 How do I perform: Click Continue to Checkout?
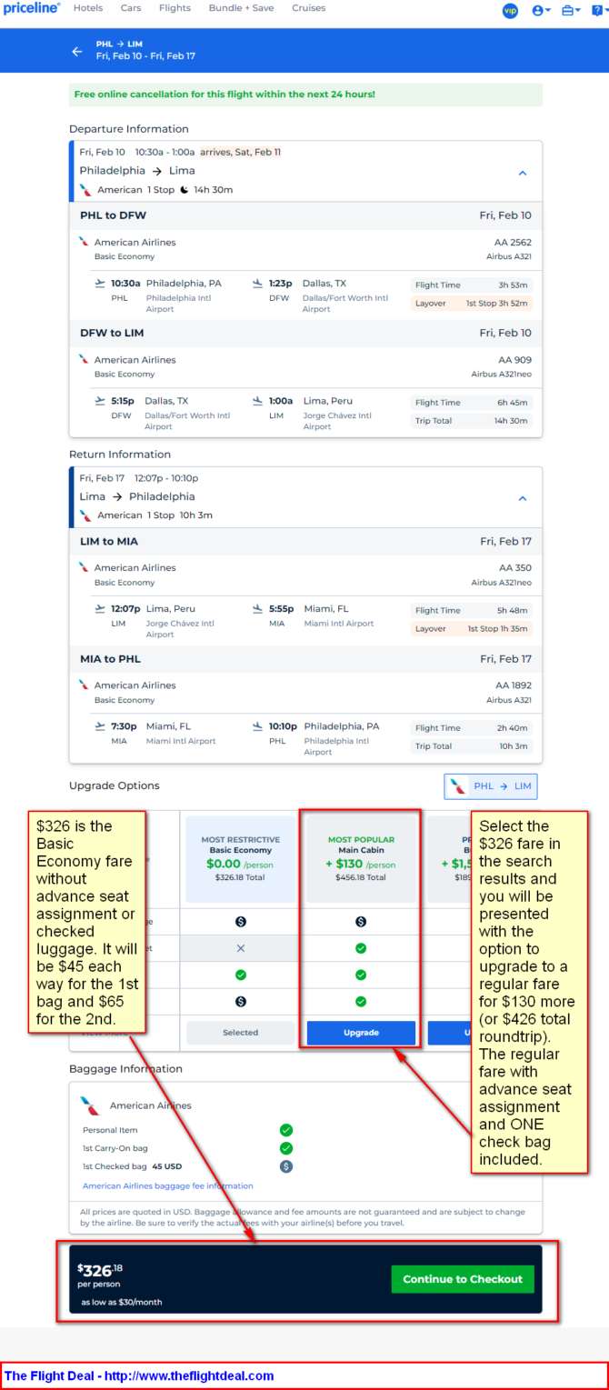463,1279
